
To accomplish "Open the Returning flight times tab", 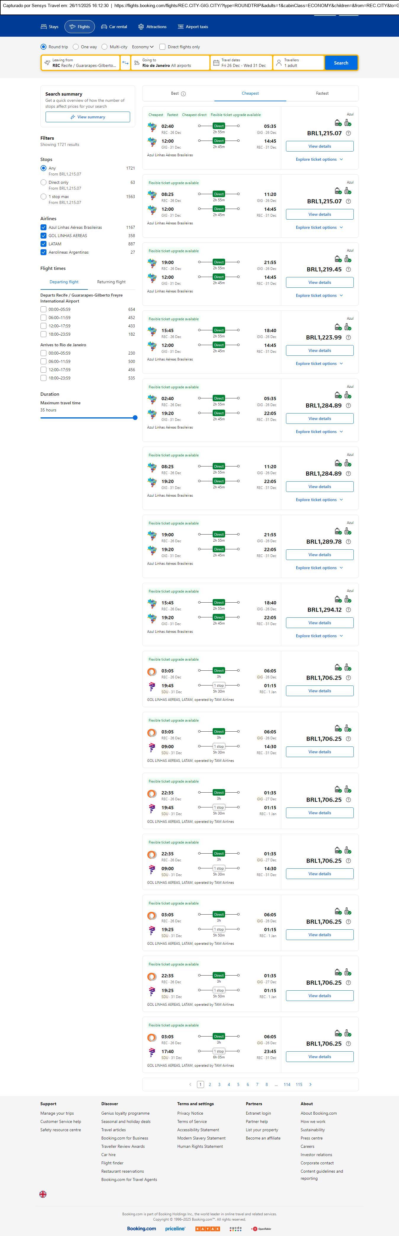I will (x=111, y=282).
